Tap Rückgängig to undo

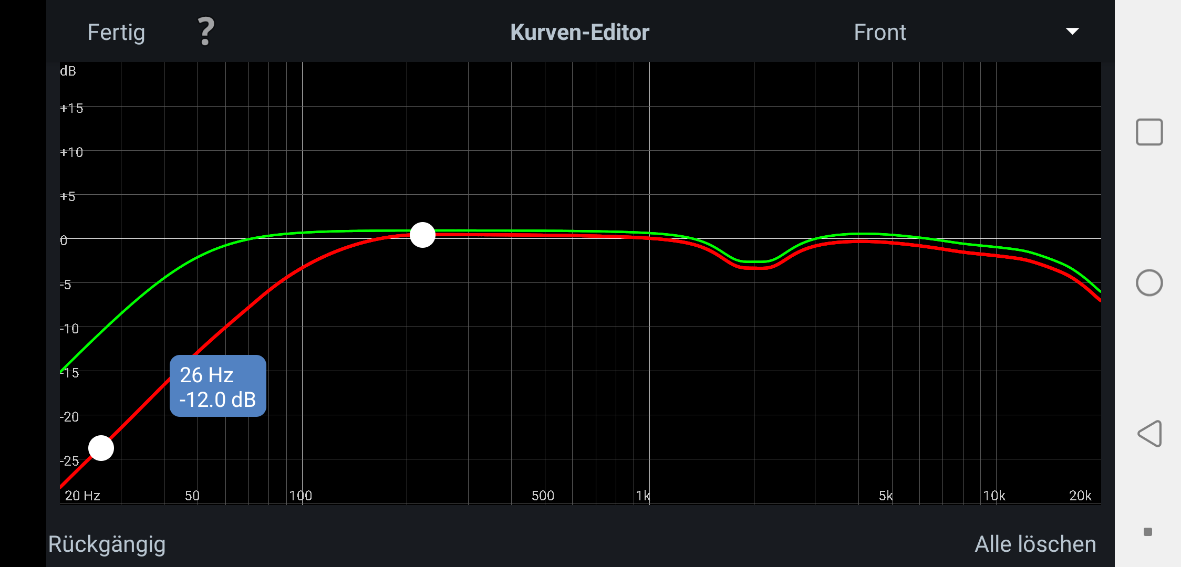pyautogui.click(x=107, y=544)
